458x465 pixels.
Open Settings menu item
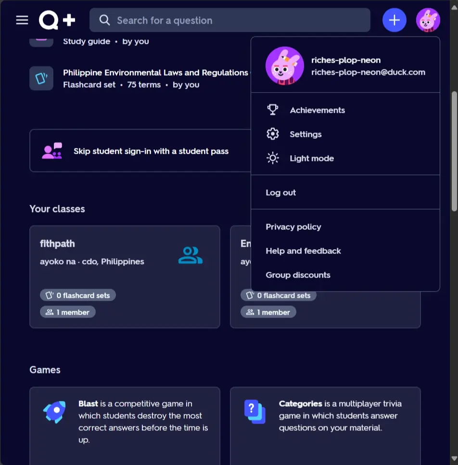(x=345, y=134)
